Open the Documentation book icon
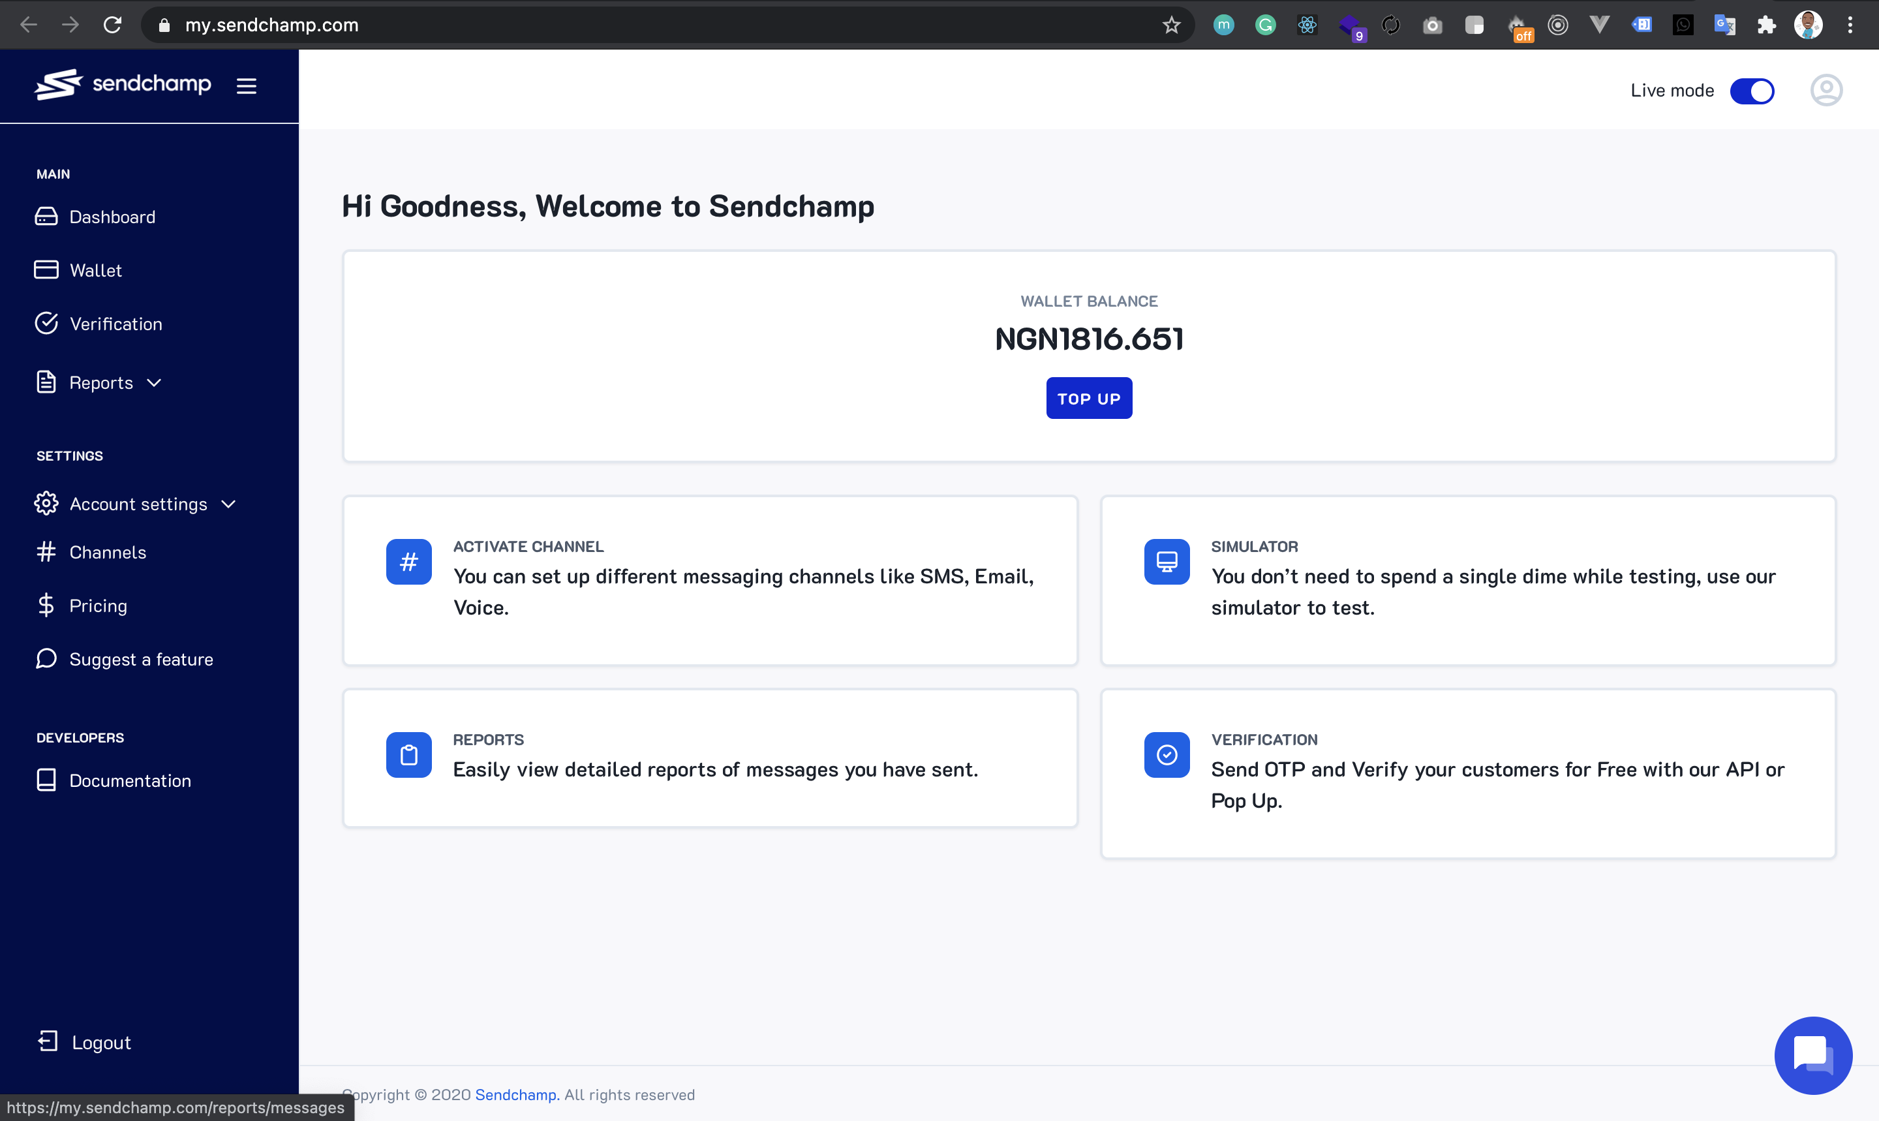The image size is (1879, 1121). point(46,780)
